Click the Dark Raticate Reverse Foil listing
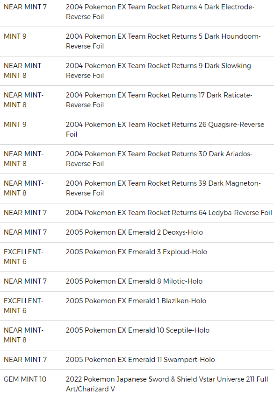 tap(137, 100)
